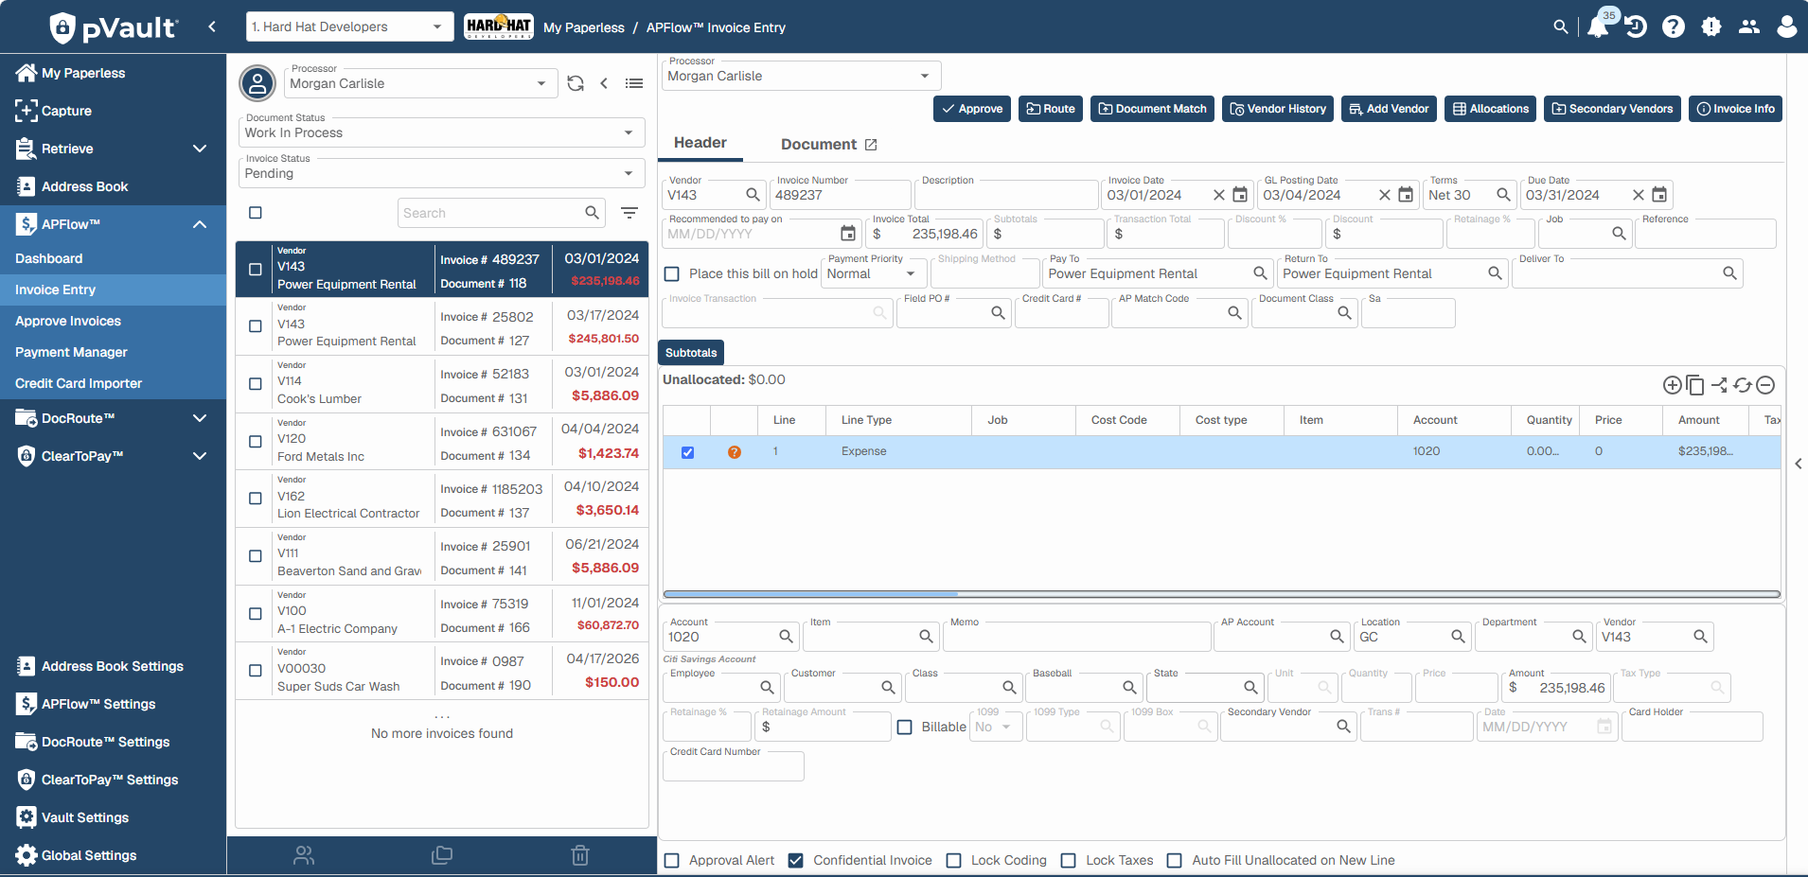Switch to the Document tab
Image resolution: width=1808 pixels, height=877 pixels.
tap(819, 145)
